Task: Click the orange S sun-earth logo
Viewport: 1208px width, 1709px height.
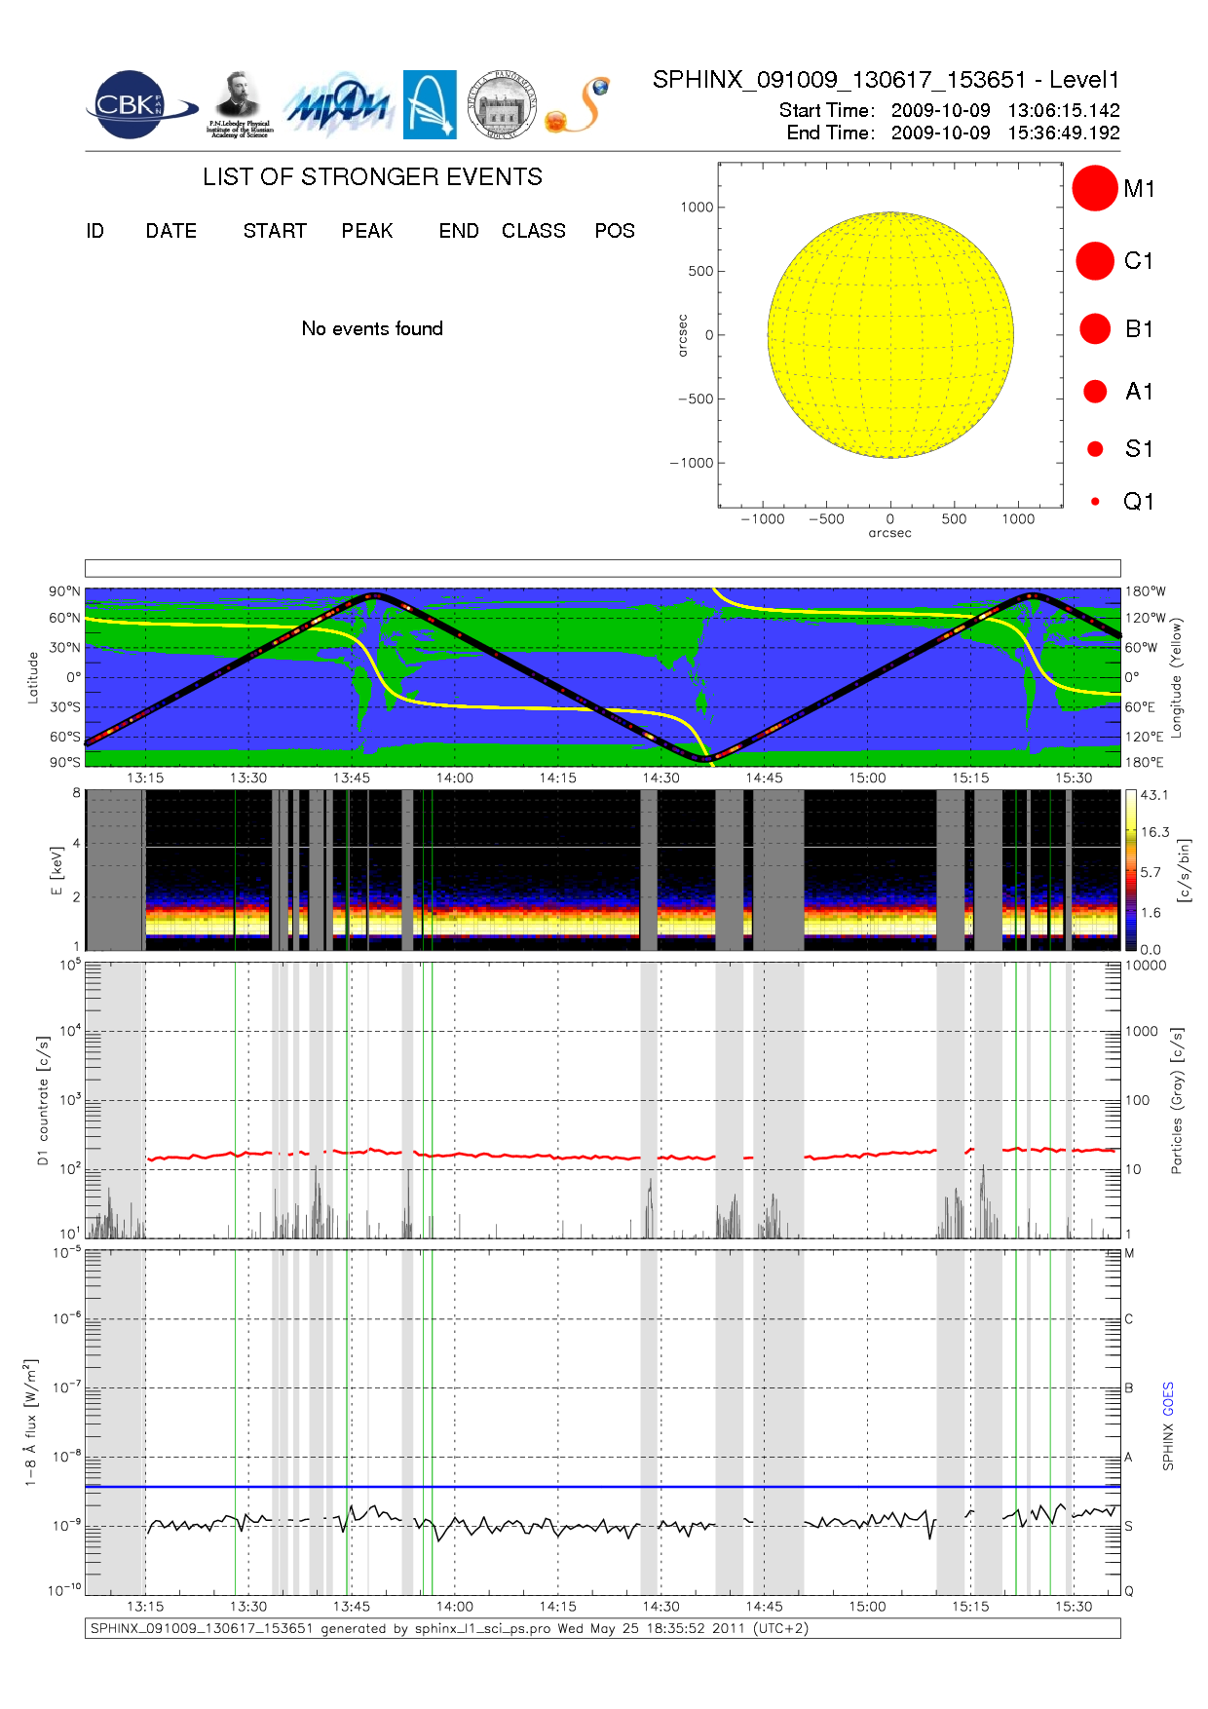Action: pos(578,105)
